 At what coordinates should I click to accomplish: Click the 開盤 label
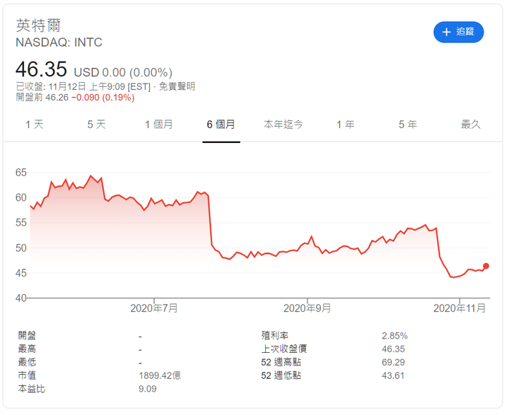(27, 335)
